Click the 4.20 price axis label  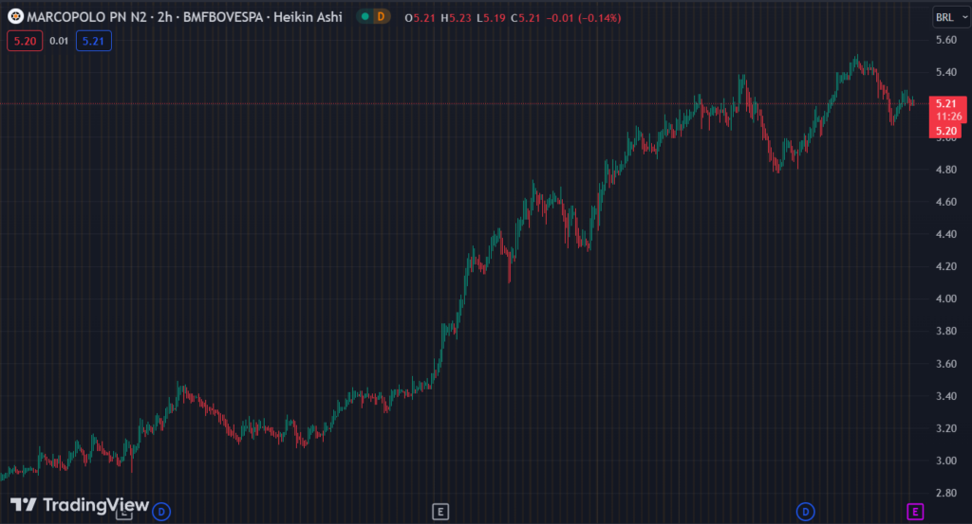pyautogui.click(x=946, y=266)
